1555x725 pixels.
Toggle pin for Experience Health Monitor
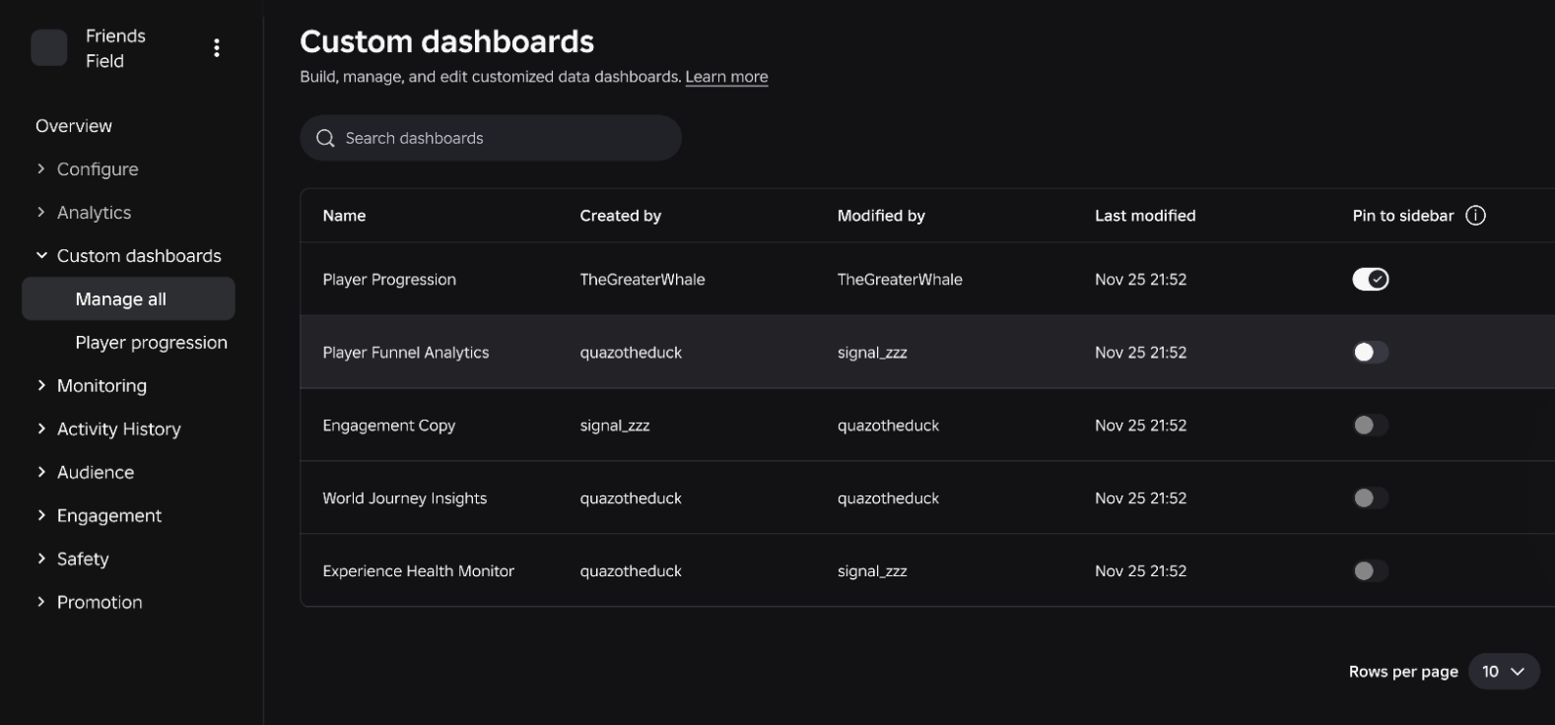click(x=1370, y=571)
